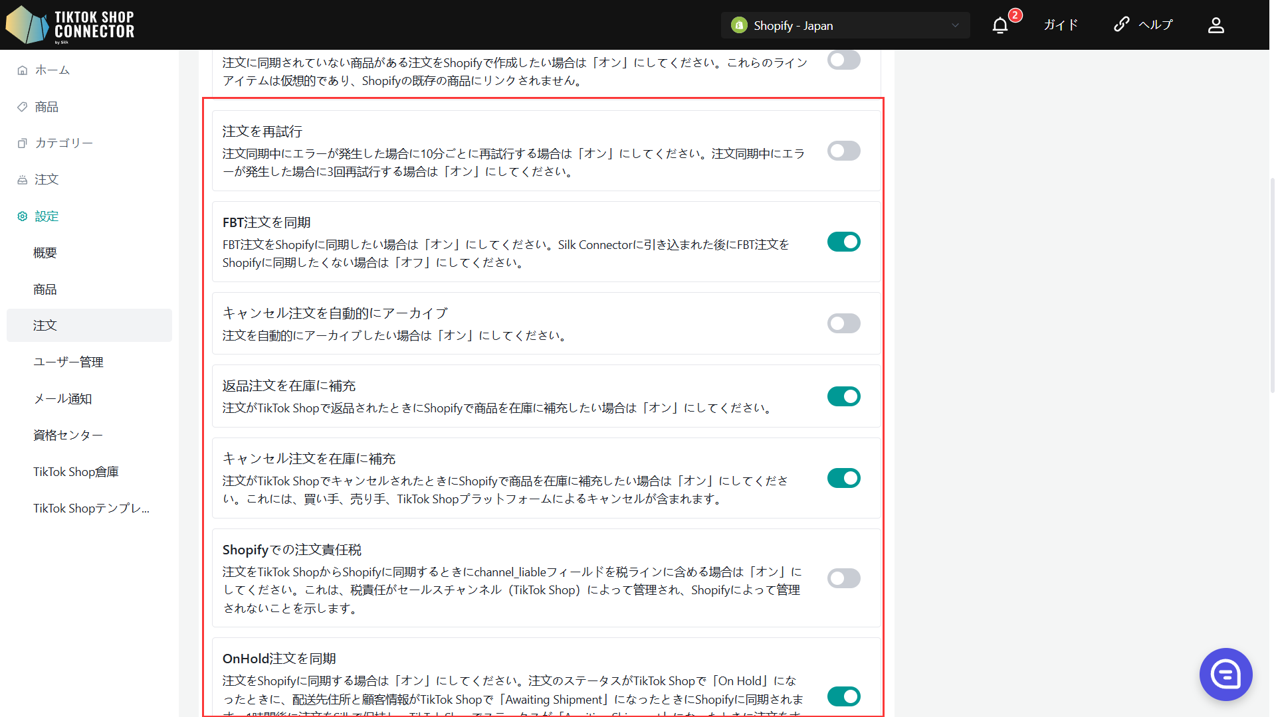
Task: Open TikTok Shop倉庫 settings page
Action: pos(76,471)
